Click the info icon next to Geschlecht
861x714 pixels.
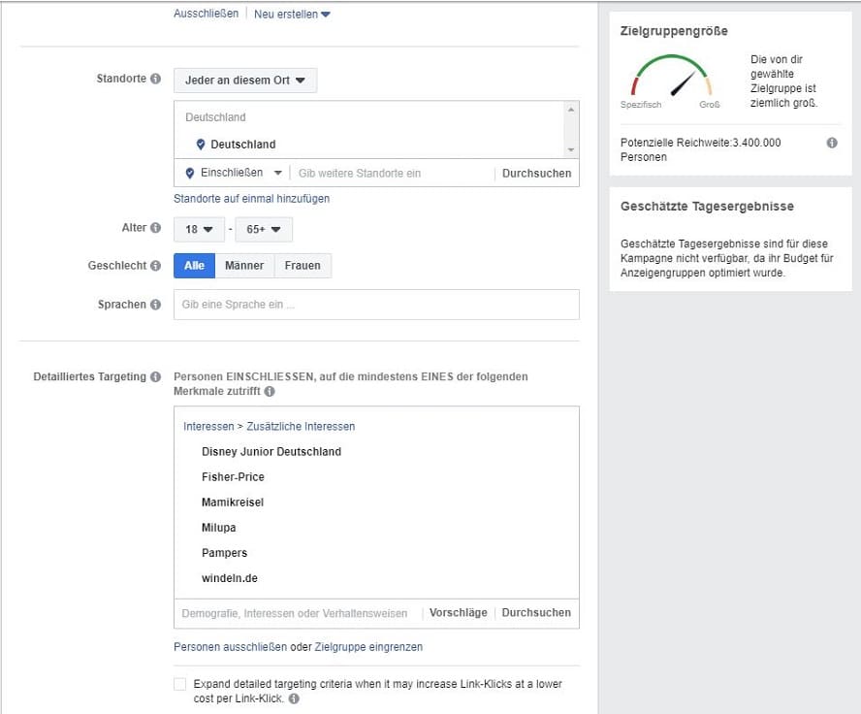tap(156, 265)
